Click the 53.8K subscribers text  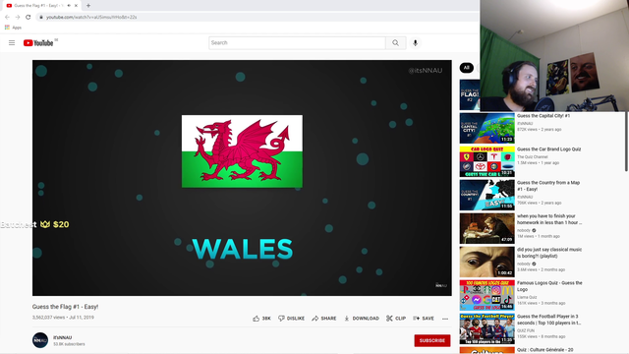point(69,344)
